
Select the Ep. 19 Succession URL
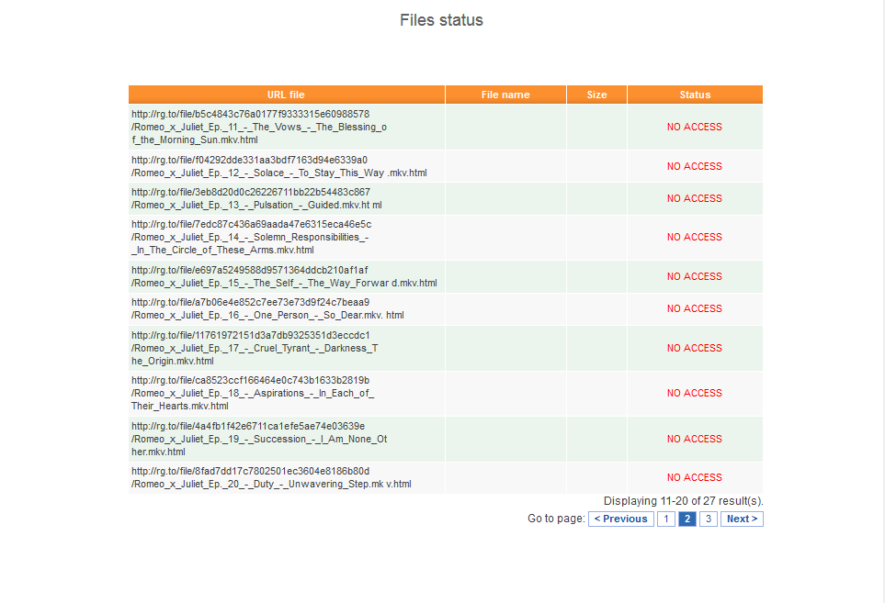pyautogui.click(x=259, y=439)
